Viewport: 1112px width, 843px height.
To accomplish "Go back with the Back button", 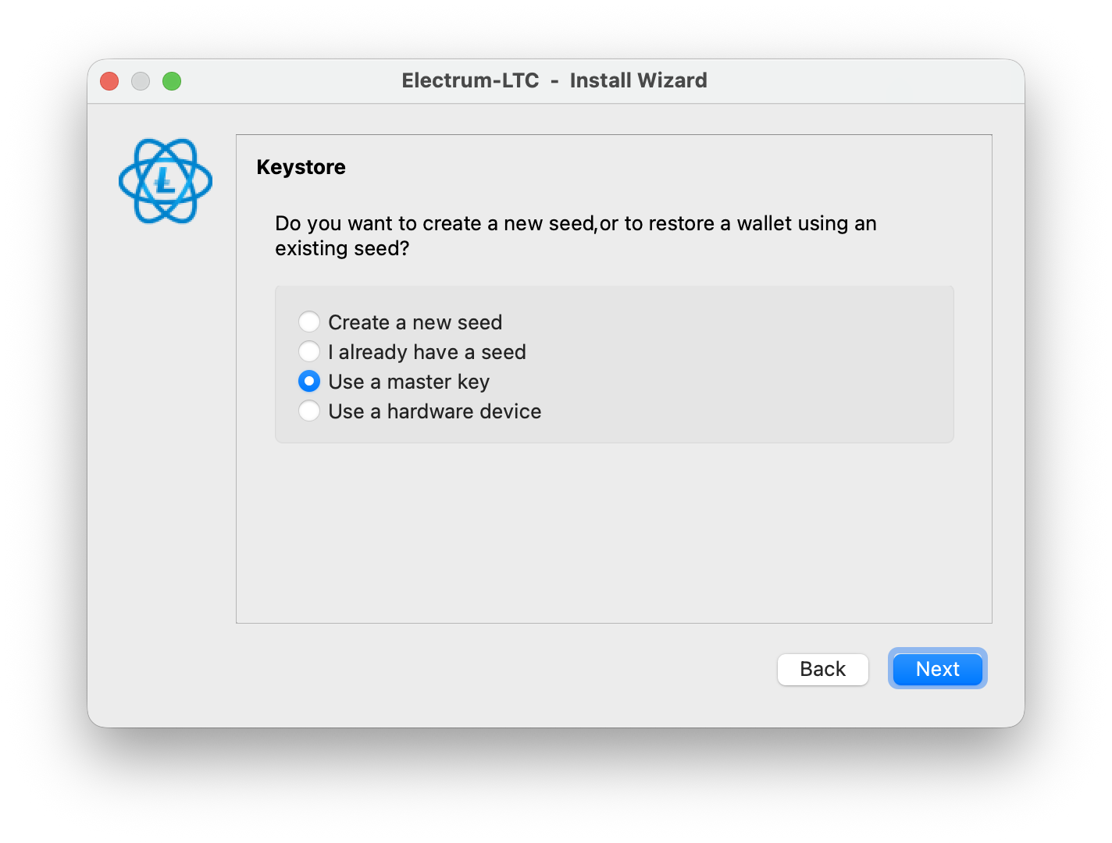I will [822, 669].
